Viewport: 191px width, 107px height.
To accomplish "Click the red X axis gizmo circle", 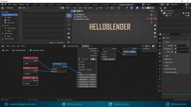I will (x=155, y=18).
